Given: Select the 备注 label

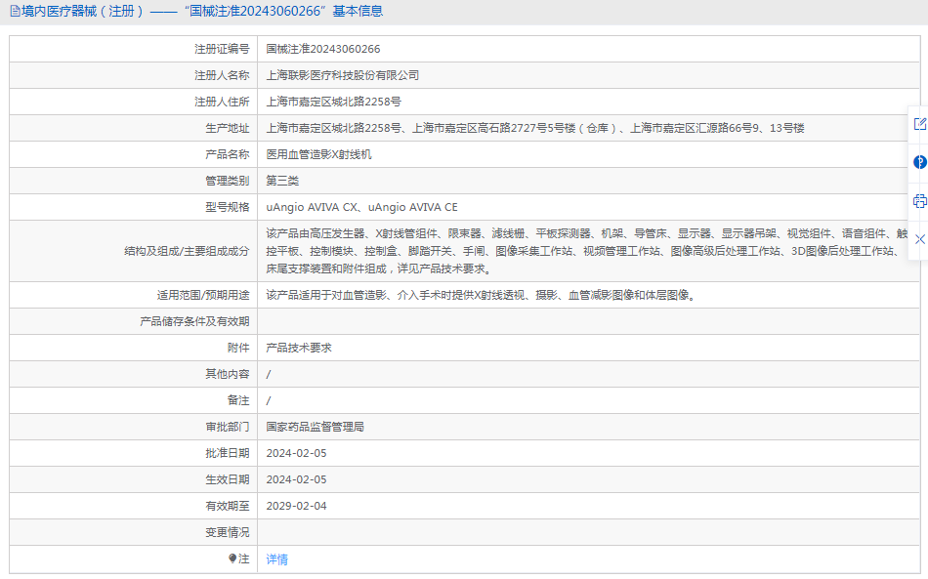Looking at the screenshot, I should (x=238, y=401).
